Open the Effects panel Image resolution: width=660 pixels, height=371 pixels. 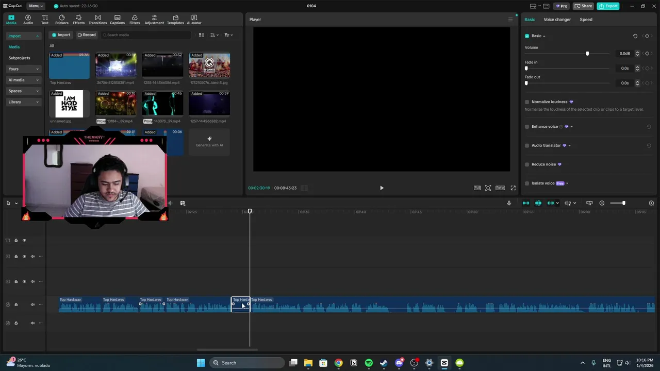(x=78, y=20)
